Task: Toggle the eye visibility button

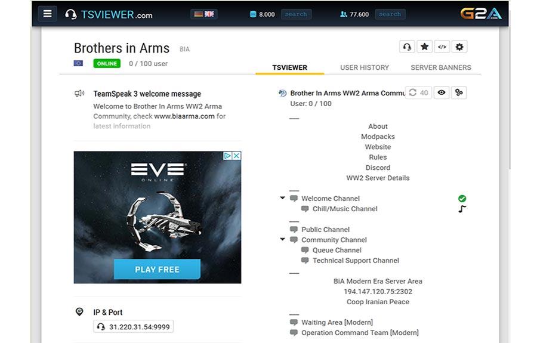Action: coord(442,92)
